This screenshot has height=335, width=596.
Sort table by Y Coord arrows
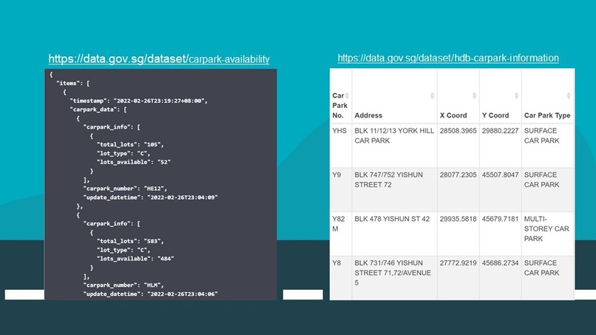click(517, 96)
